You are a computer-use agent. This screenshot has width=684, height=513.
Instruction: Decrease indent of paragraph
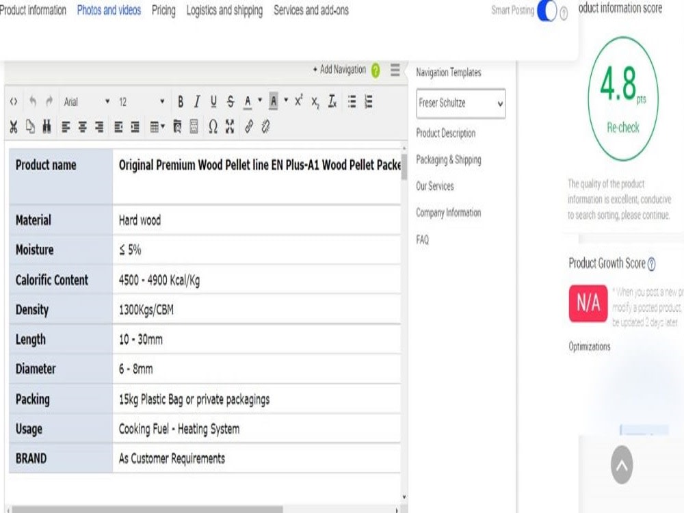(x=118, y=127)
